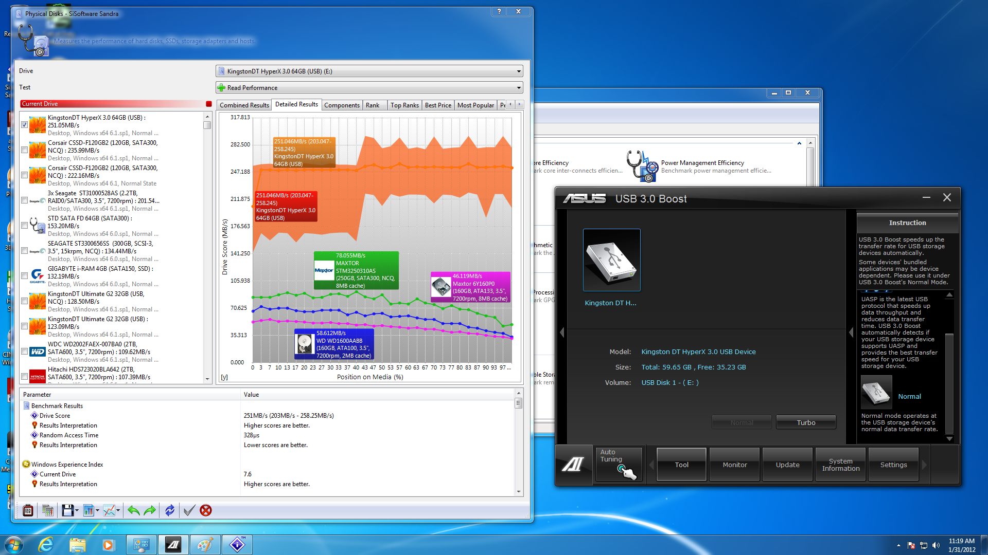Uncheck the KingstonDT HyperX 3.0 64GB result checkbox

[x=24, y=125]
